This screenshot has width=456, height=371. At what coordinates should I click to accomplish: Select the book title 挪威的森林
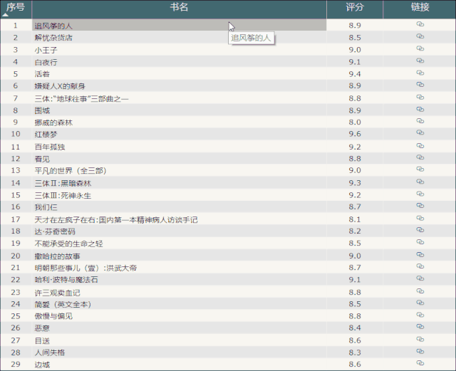53,122
